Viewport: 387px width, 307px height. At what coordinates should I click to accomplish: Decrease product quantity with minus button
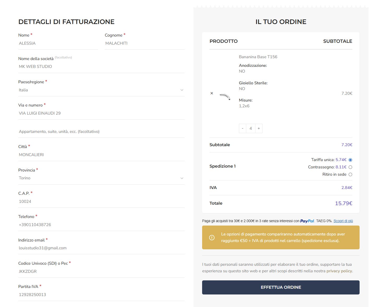(x=243, y=128)
